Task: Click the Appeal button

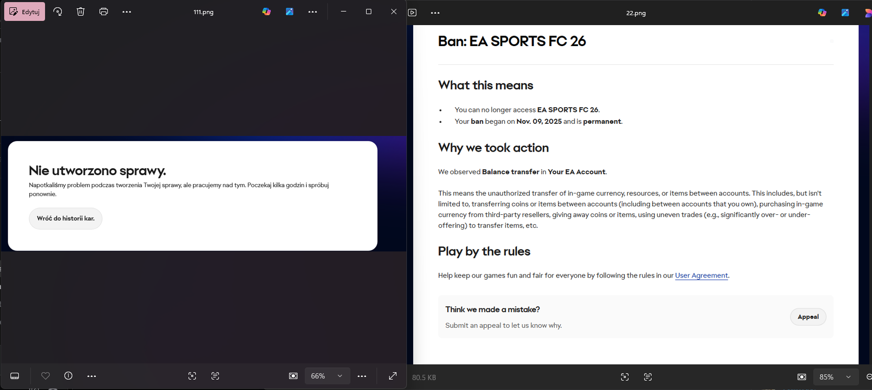Action: point(808,317)
